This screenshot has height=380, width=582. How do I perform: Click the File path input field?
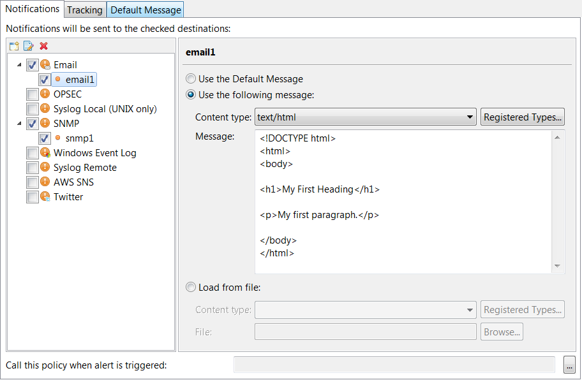pos(365,332)
